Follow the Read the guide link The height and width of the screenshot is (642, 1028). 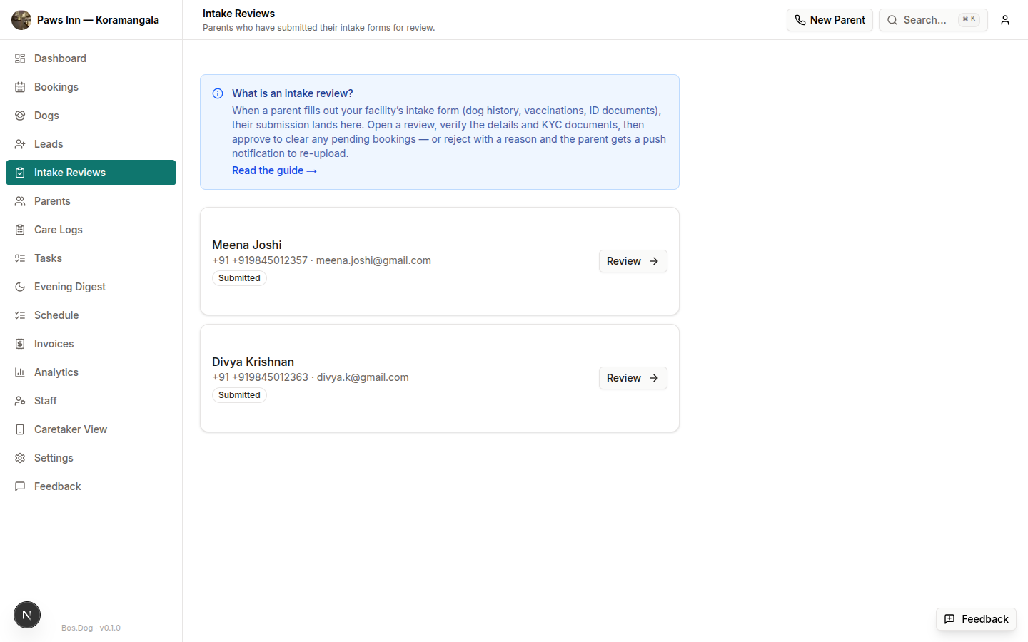point(274,170)
